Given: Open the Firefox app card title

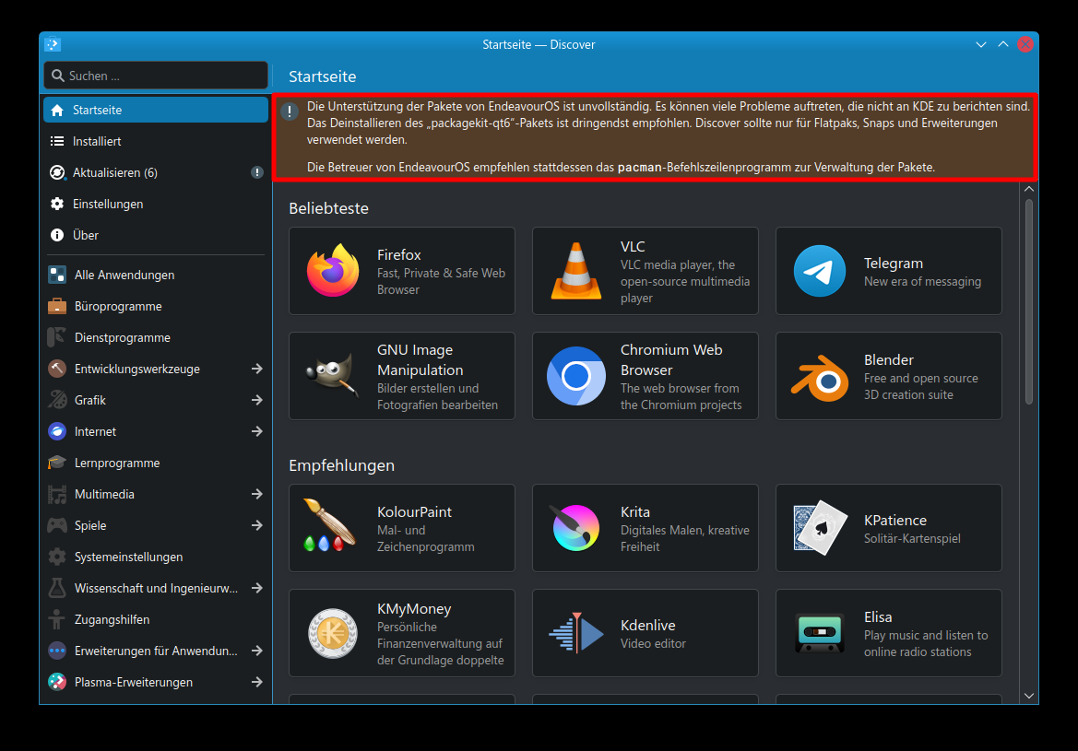Looking at the screenshot, I should 398,255.
